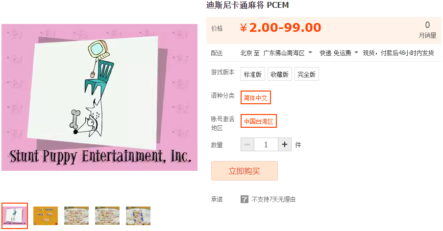The height and width of the screenshot is (231, 443).
Task: Expand the 广东佛山南海区 delivery destination dropdown
Action: tap(288, 53)
